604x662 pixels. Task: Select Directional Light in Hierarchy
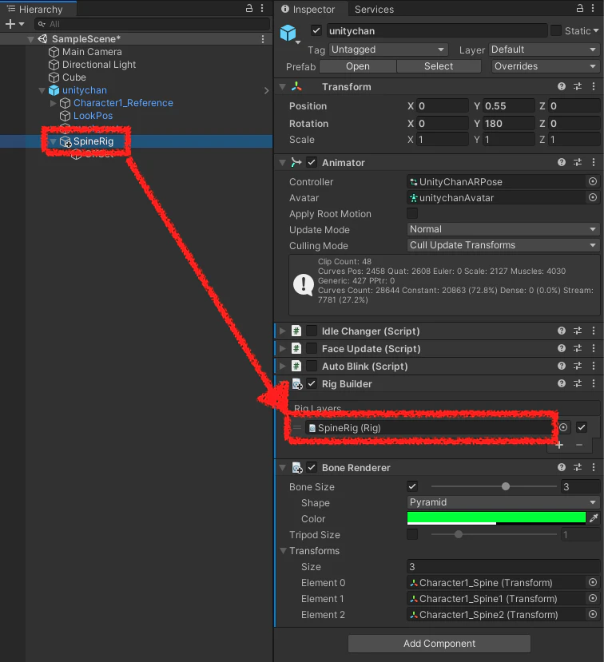(99, 65)
